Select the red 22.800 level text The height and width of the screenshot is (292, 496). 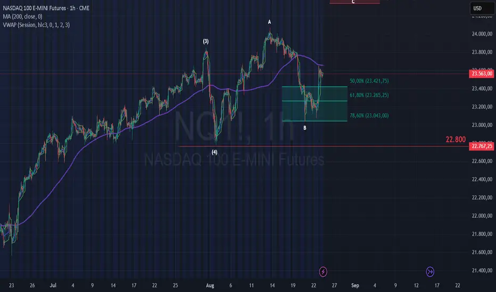(456, 139)
